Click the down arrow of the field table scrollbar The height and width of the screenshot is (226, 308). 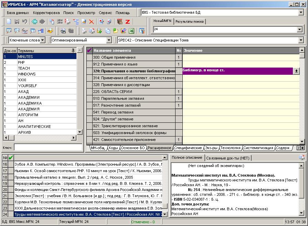(x=302, y=141)
